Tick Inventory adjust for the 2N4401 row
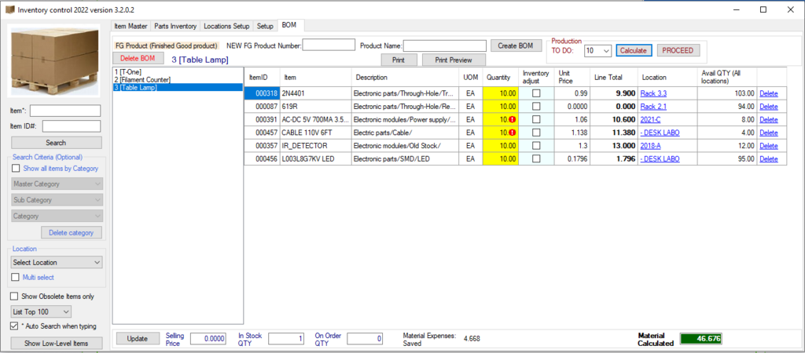 point(536,93)
